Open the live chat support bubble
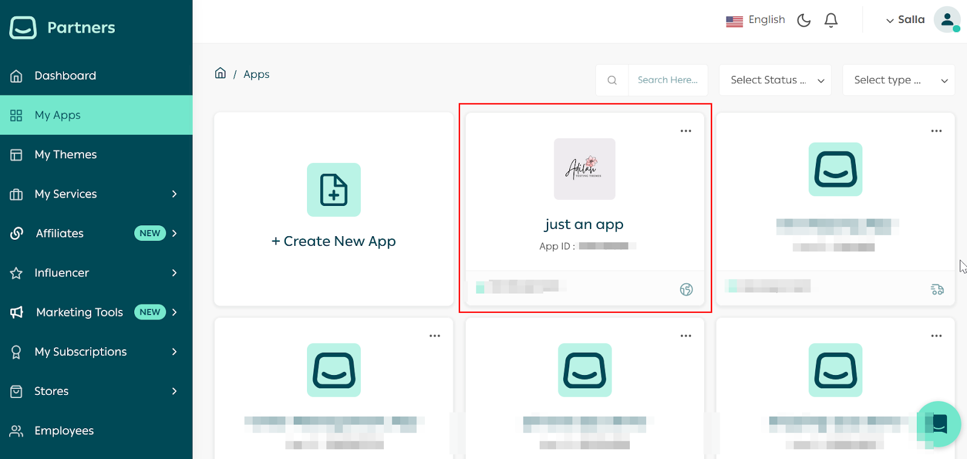967x459 pixels. [x=939, y=424]
